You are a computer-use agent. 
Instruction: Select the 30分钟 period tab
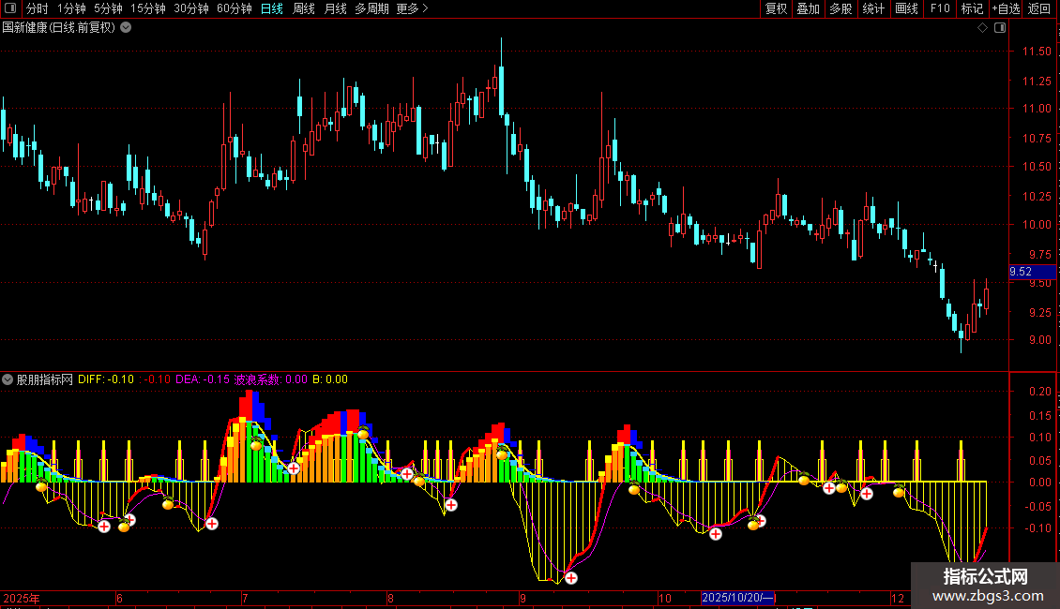pyautogui.click(x=190, y=8)
